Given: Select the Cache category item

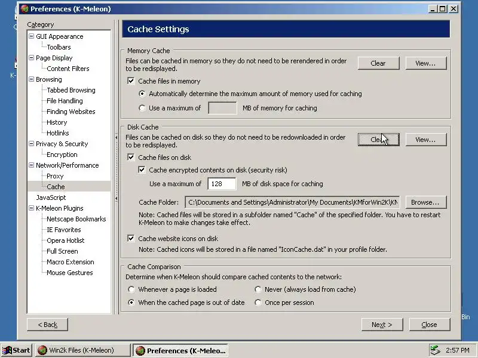Looking at the screenshot, I should click(x=56, y=187).
